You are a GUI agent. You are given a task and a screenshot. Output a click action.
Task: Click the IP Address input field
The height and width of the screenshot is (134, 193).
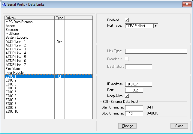(x=139, y=84)
